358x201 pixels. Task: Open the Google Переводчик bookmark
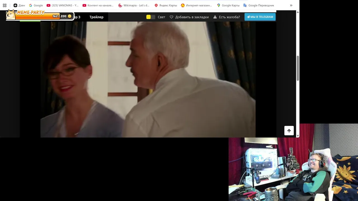(259, 5)
